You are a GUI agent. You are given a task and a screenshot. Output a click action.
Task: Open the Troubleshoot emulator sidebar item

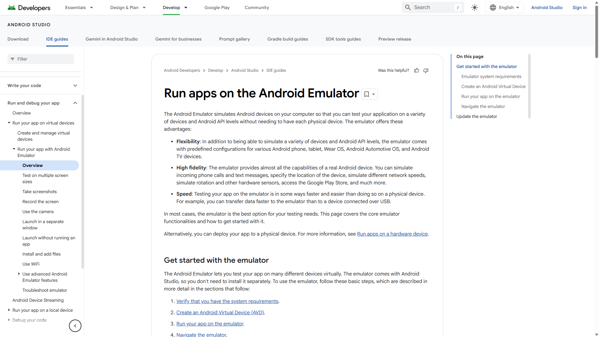(x=45, y=290)
